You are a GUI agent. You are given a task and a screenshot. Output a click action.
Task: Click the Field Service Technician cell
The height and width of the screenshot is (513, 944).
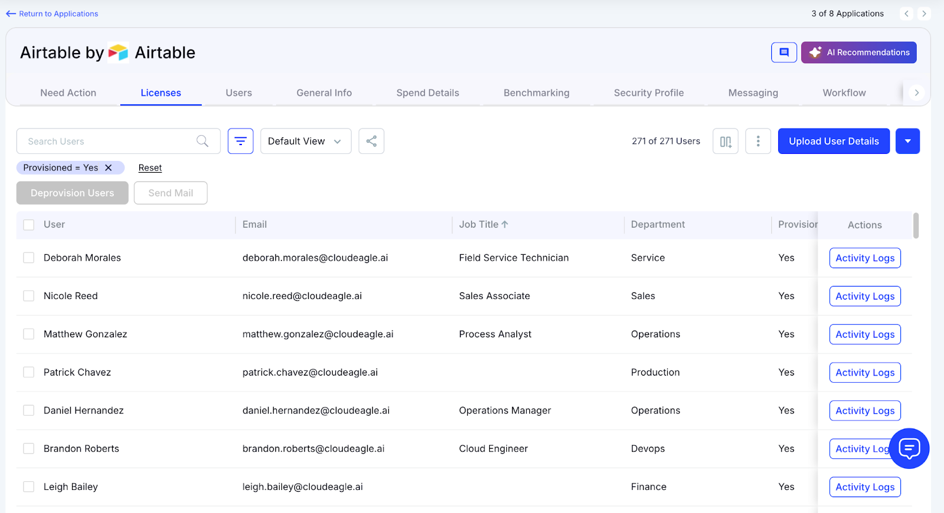(514, 258)
